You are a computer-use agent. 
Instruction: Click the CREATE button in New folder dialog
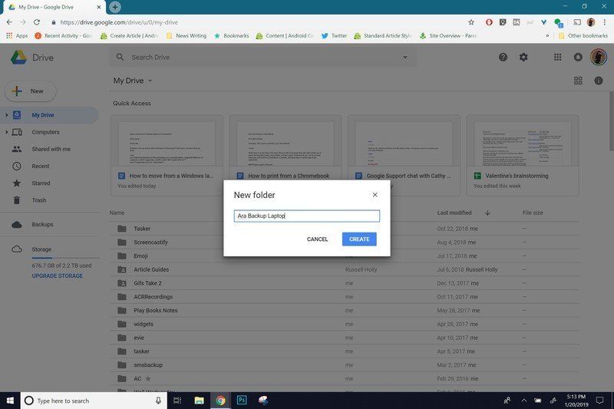pos(359,239)
